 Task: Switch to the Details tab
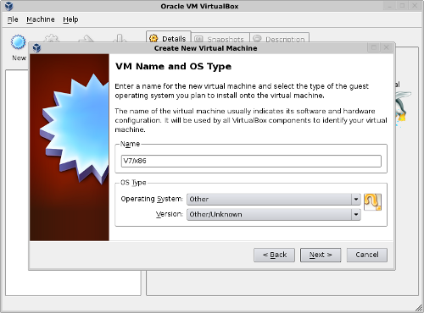click(x=169, y=37)
